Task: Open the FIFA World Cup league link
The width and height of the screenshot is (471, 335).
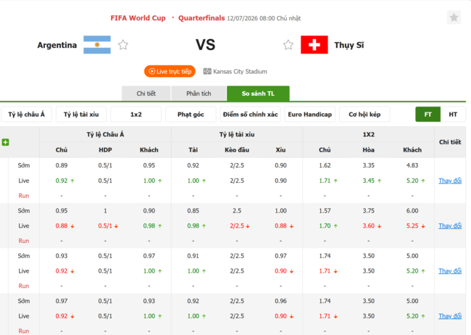Action: click(x=138, y=18)
